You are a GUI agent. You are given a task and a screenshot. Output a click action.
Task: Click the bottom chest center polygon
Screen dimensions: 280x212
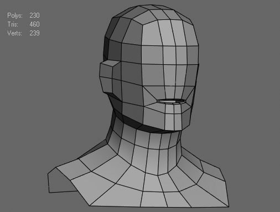154,199
